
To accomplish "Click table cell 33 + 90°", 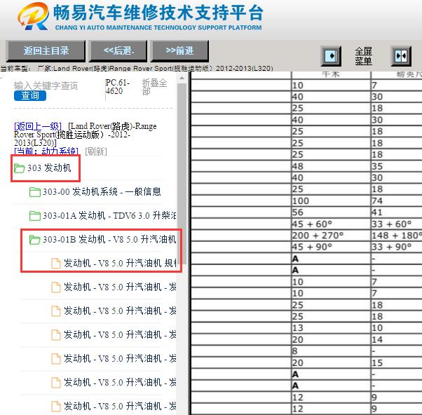I will tap(396, 247).
